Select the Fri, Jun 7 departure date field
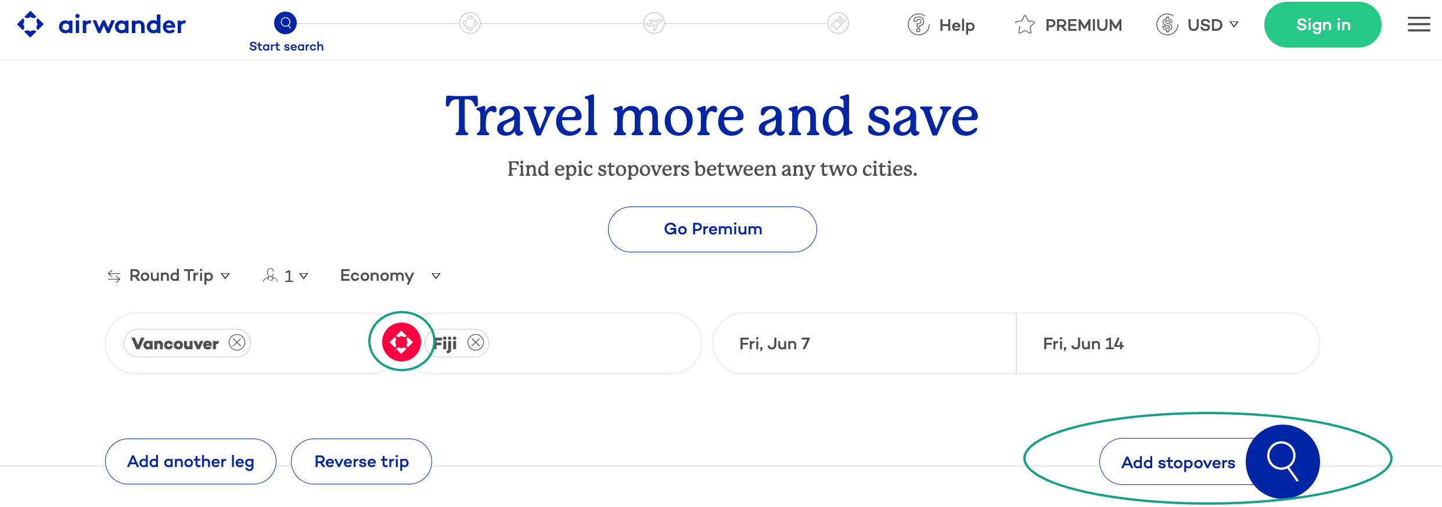Viewport: 1442px width, 507px height. [865, 343]
